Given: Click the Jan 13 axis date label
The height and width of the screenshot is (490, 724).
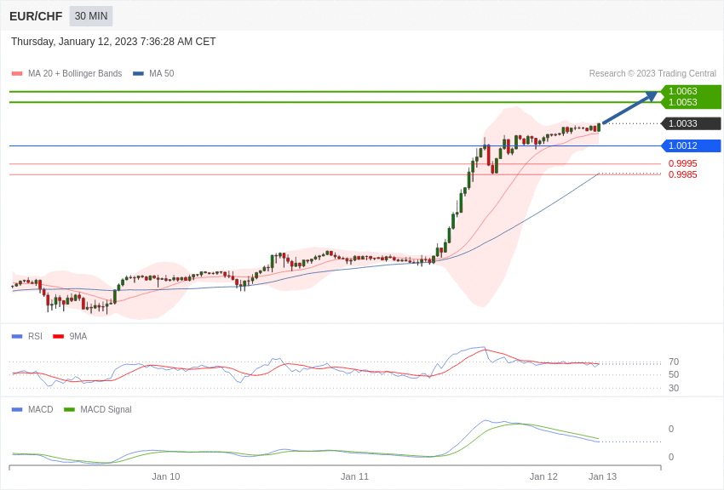Looking at the screenshot, I should pos(602,476).
